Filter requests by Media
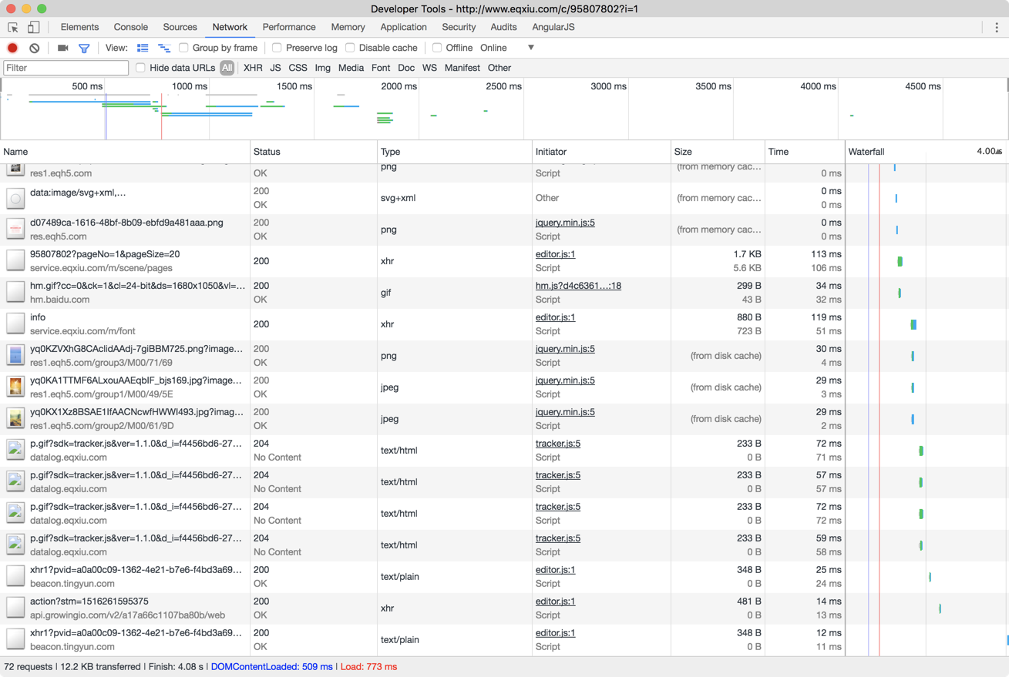Image resolution: width=1009 pixels, height=677 pixels. [x=351, y=68]
